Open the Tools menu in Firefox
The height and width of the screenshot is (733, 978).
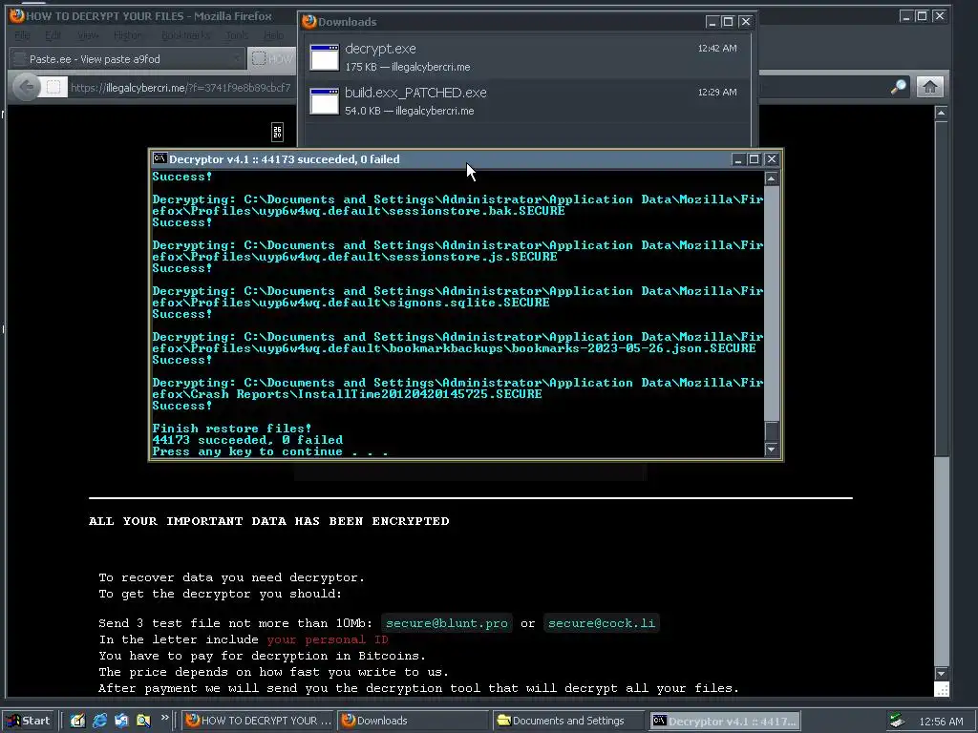click(237, 35)
